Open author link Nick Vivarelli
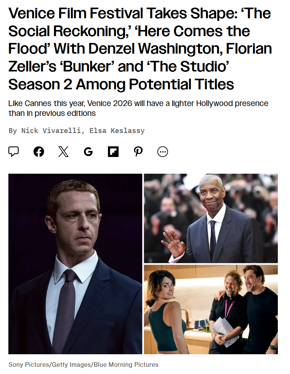Screen dimensions: 290x374 click(x=51, y=131)
